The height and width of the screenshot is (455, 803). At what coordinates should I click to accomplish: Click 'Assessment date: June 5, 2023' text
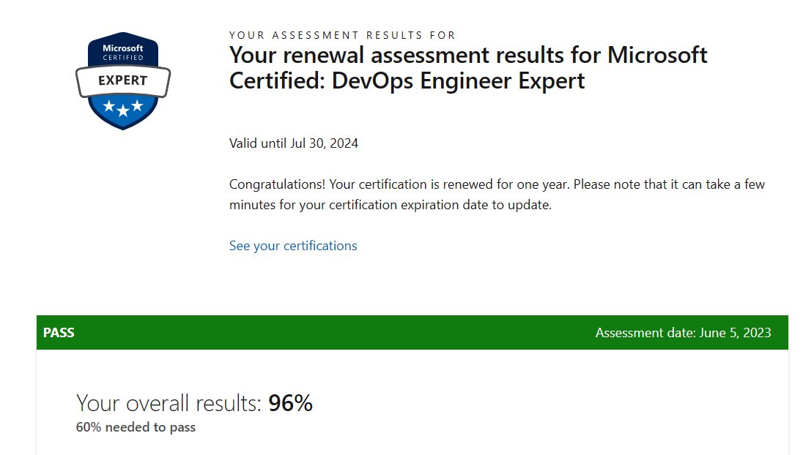683,333
